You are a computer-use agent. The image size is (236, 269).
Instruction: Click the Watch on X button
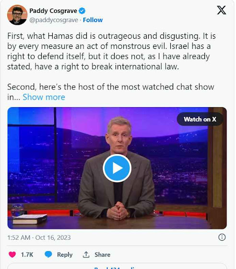point(200,119)
